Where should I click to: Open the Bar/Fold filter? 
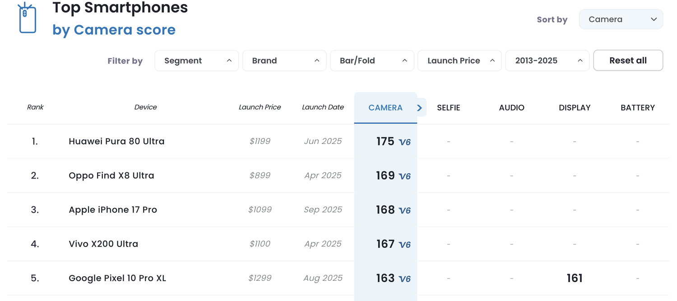coord(372,61)
